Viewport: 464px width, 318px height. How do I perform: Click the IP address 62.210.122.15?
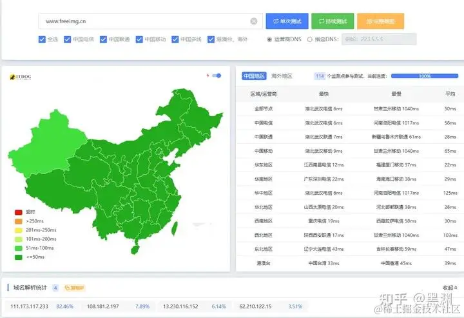[x=255, y=306]
